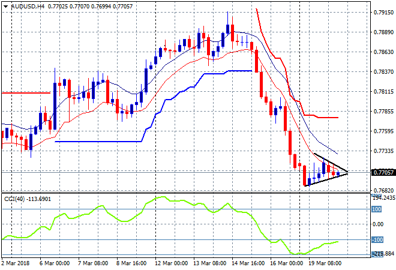Click the 2 Mar 2018 date label
The width and height of the screenshot is (396, 270).
pos(16,263)
